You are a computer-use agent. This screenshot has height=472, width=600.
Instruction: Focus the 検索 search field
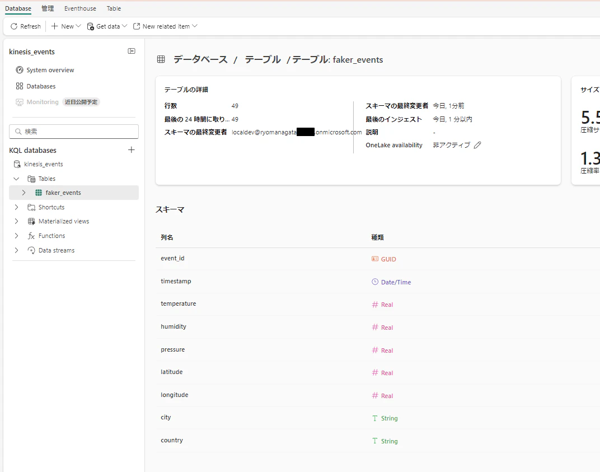tap(74, 132)
